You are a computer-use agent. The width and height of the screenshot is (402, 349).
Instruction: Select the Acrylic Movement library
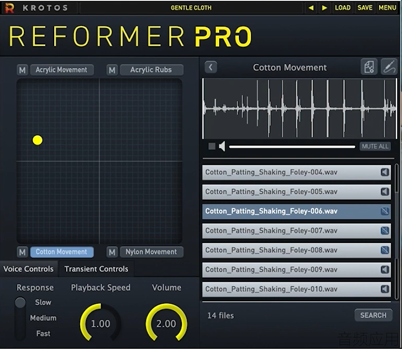[62, 70]
